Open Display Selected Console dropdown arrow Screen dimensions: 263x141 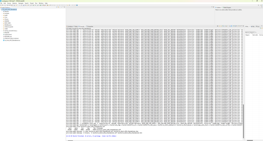[237, 26]
